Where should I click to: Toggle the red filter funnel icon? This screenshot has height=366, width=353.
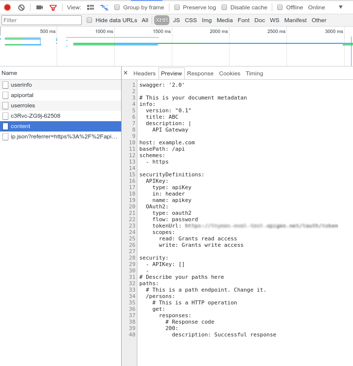(x=53, y=8)
